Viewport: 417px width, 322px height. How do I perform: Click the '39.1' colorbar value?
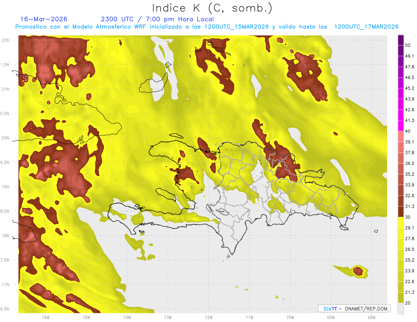[x=410, y=142]
